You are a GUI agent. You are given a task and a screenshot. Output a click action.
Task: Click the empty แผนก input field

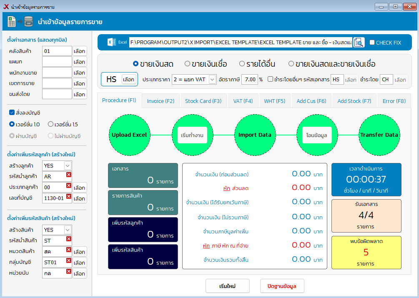(x=57, y=62)
